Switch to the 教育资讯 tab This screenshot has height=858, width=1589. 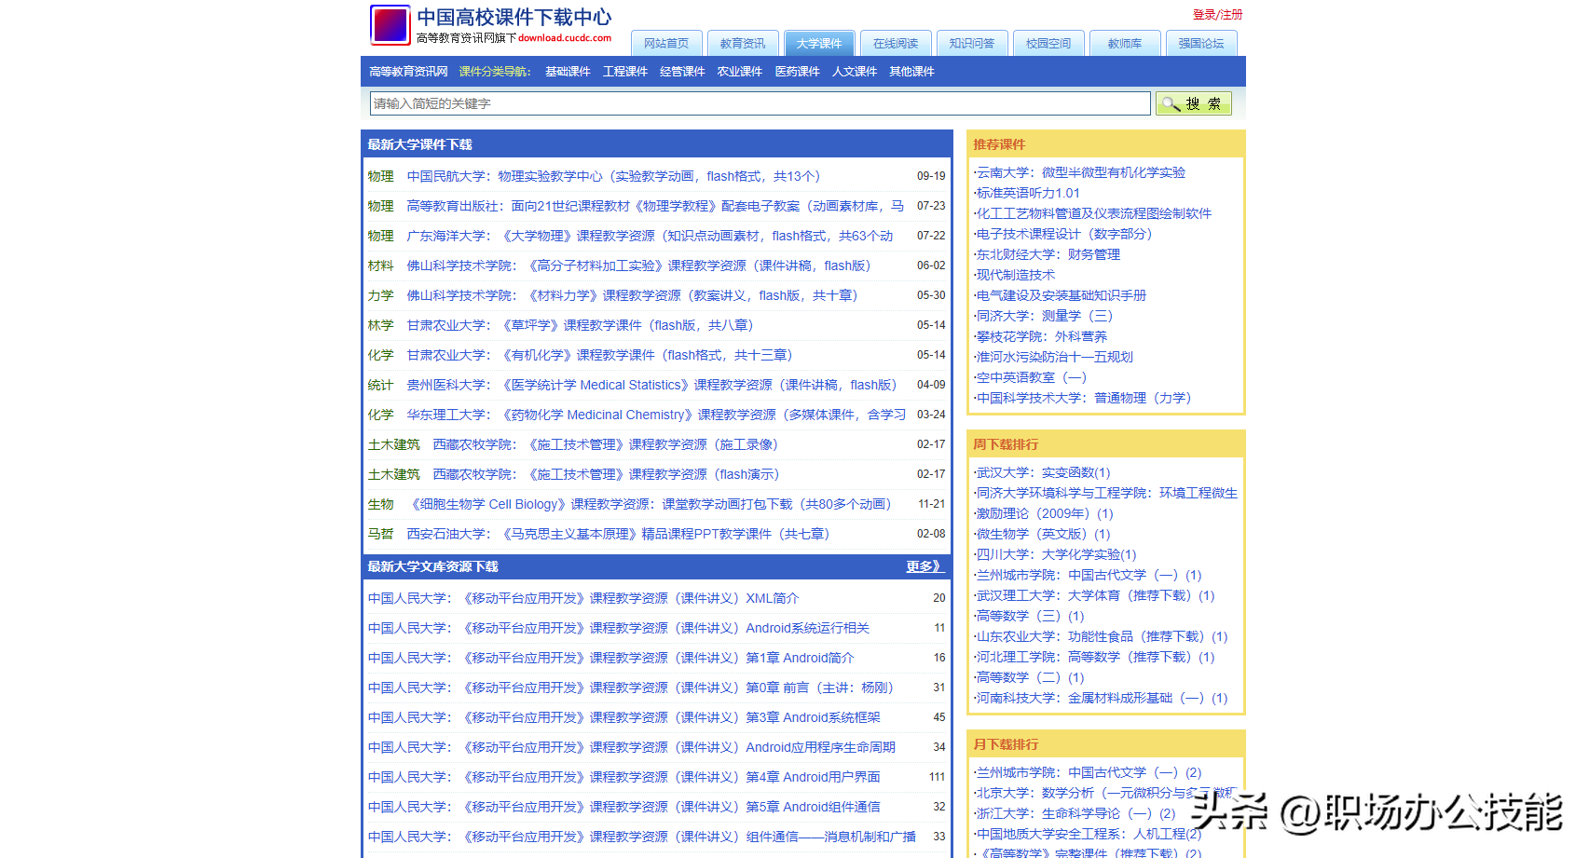click(x=742, y=44)
